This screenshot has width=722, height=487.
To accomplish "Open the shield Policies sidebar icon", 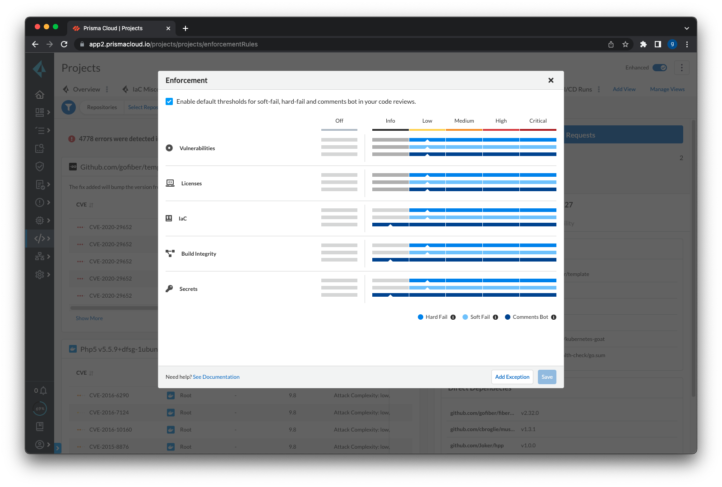I will pyautogui.click(x=40, y=166).
